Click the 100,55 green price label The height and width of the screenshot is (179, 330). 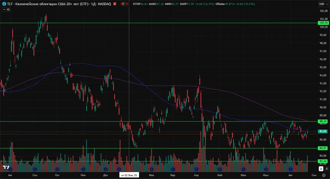(323, 23)
